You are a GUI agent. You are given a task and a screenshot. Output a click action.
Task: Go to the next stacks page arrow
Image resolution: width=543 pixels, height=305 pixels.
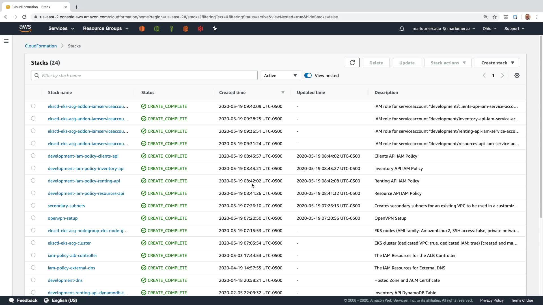tap(503, 75)
